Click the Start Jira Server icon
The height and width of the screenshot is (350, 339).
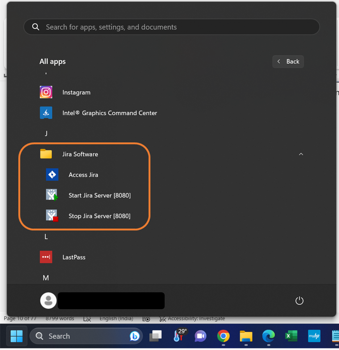click(52, 195)
